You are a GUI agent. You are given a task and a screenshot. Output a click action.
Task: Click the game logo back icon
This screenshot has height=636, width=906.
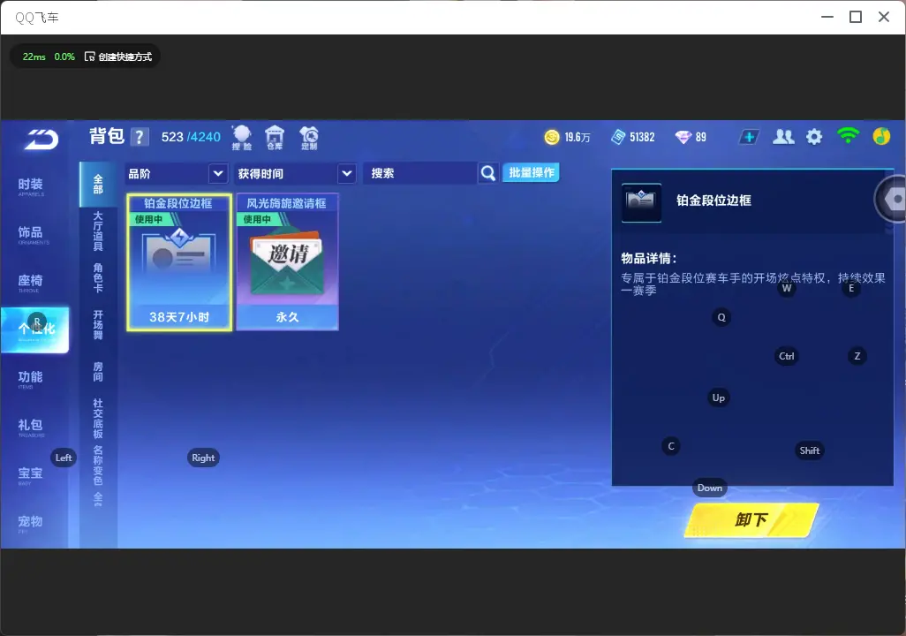click(x=41, y=140)
